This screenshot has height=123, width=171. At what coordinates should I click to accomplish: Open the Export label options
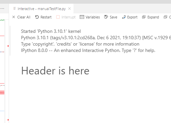pyautogui.click(x=132, y=17)
